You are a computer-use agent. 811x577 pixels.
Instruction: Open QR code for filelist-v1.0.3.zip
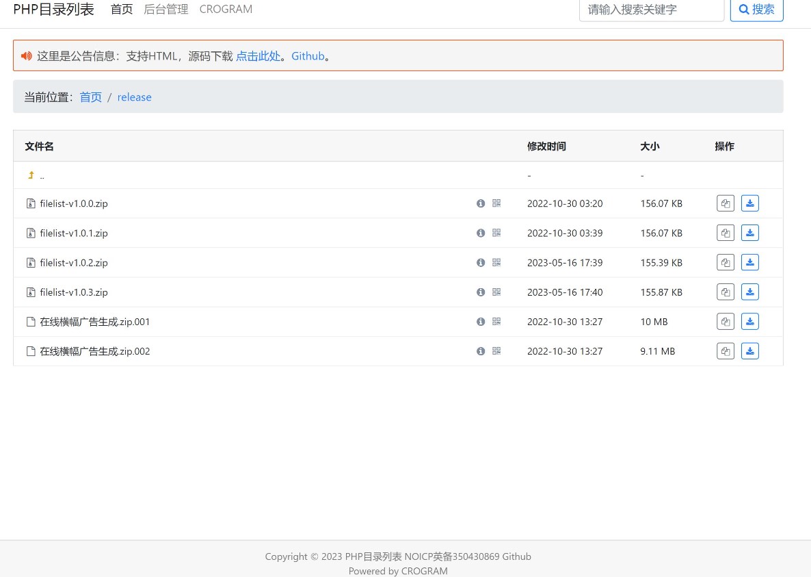(496, 292)
